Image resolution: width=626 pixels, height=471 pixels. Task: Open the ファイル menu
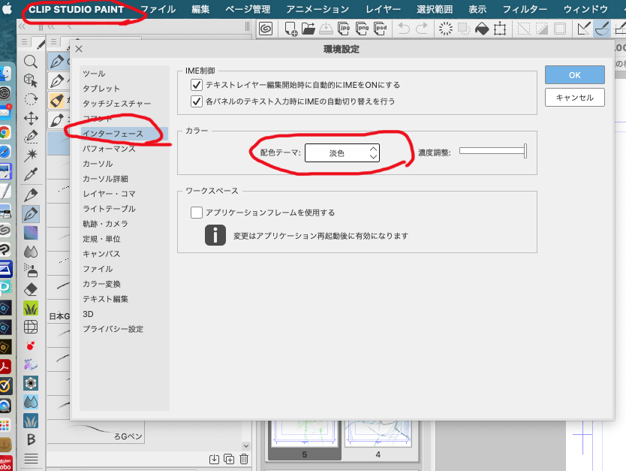point(158,9)
